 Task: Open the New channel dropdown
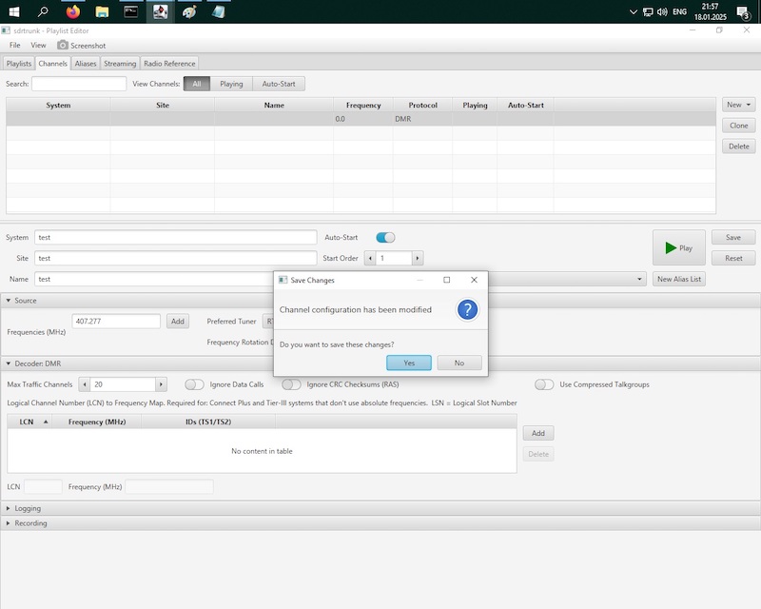(x=738, y=105)
